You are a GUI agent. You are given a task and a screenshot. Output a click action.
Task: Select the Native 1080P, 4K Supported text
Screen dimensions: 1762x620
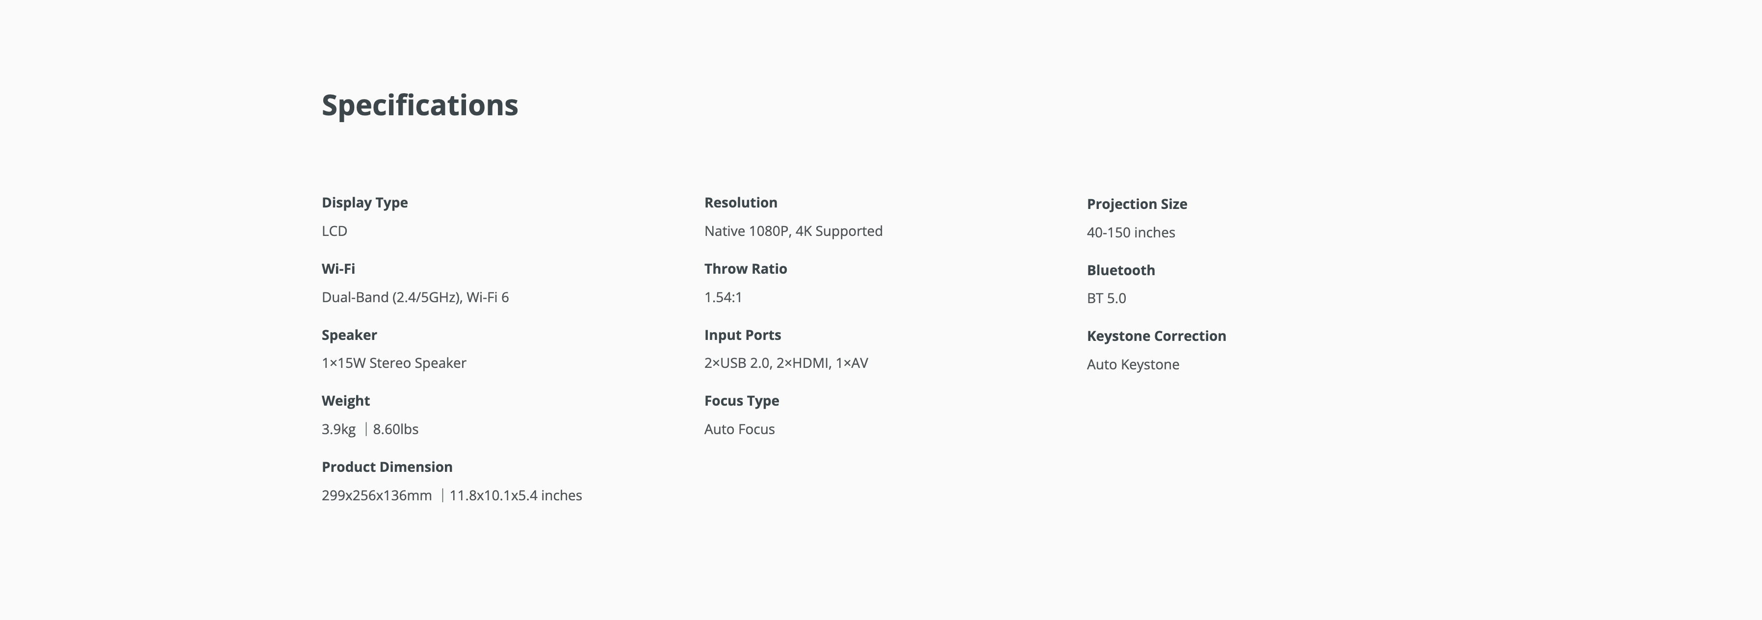794,232
